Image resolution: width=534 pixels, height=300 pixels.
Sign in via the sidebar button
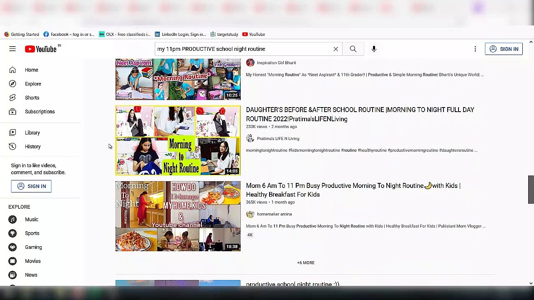click(x=31, y=186)
